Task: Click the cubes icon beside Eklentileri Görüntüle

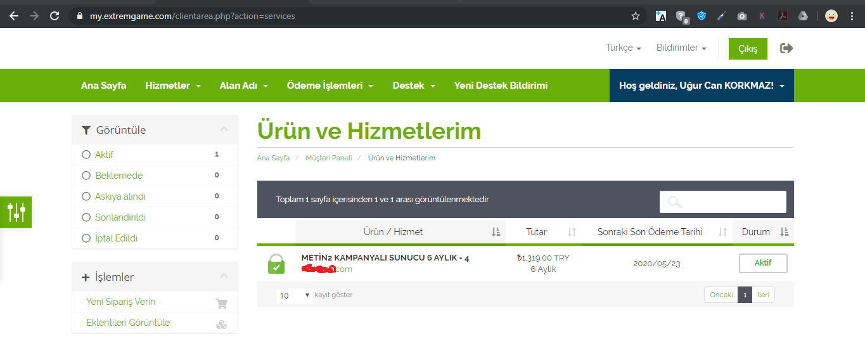Action: point(221,324)
